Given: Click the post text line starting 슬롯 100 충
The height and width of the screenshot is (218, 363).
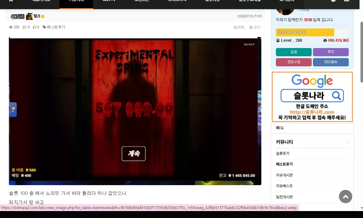Looking at the screenshot, I should click(x=67, y=193).
